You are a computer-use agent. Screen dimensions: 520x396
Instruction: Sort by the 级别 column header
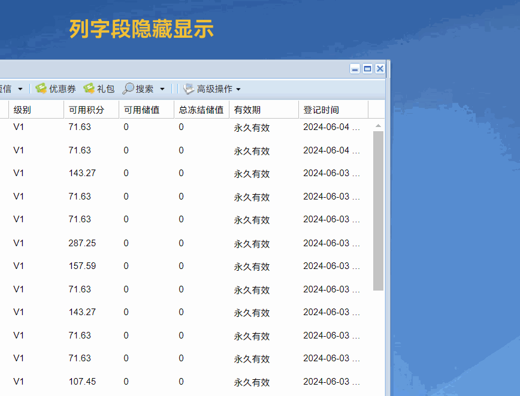pyautogui.click(x=36, y=110)
